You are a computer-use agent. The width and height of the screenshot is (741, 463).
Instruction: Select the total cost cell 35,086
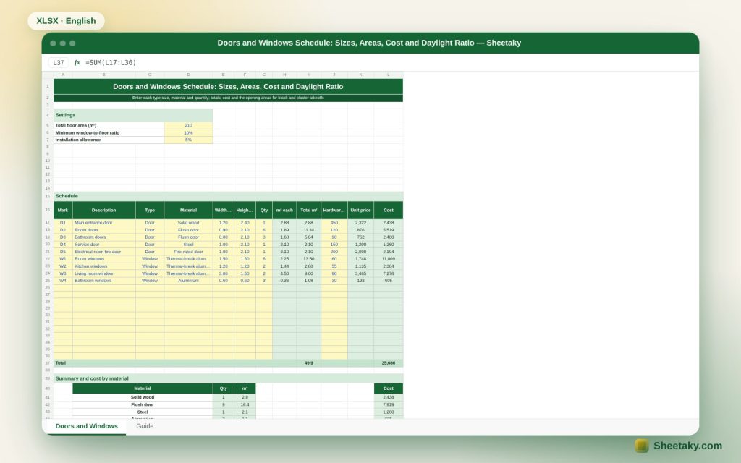tap(389, 363)
